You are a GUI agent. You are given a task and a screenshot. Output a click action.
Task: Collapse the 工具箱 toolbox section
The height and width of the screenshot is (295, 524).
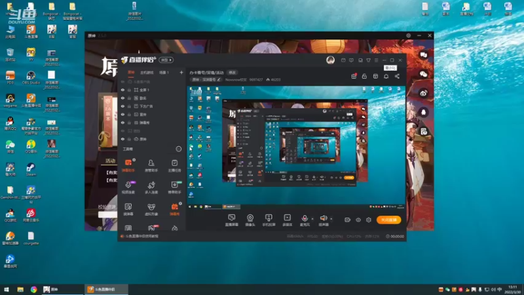pyautogui.click(x=178, y=149)
